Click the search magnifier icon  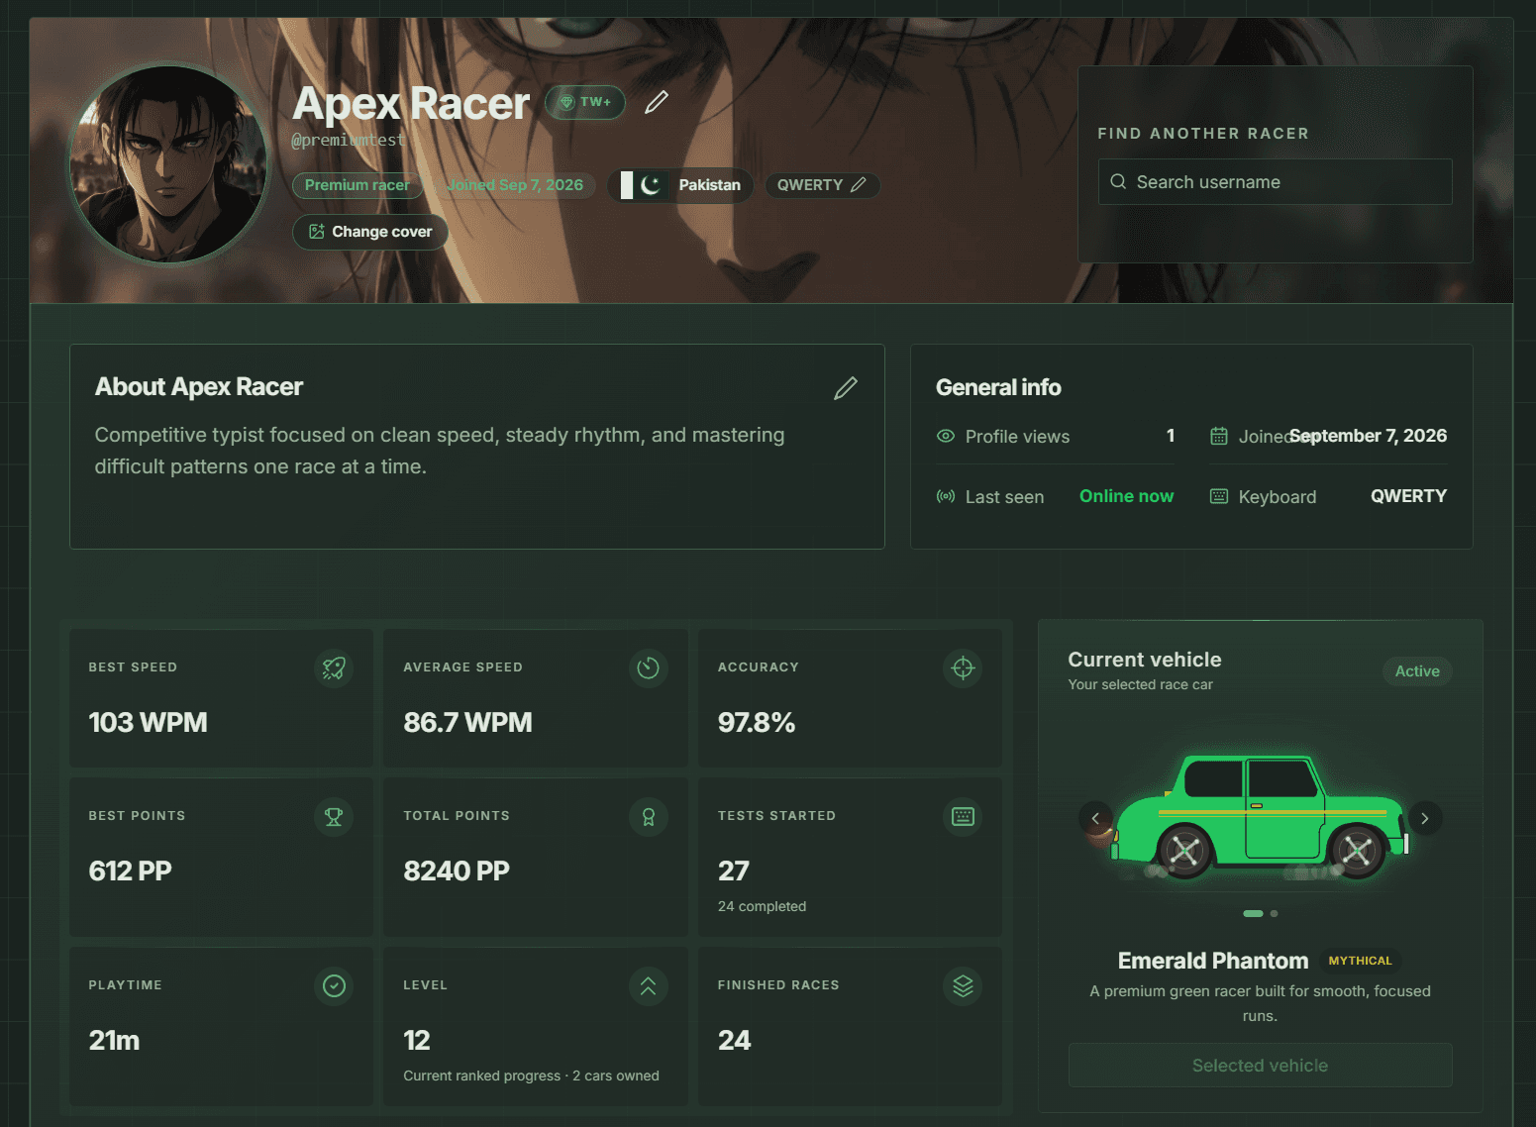(x=1118, y=182)
